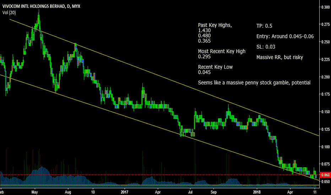Click the 0.100 price axis label
331x195 pixels.
[326, 147]
